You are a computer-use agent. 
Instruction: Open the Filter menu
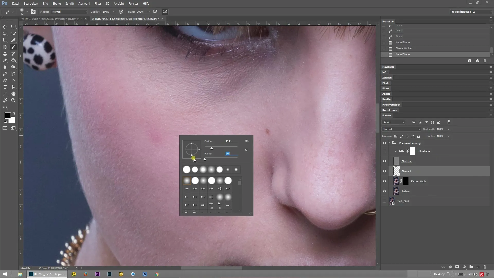tap(98, 4)
